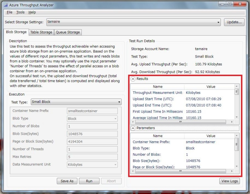
Task: Select the Upload End Time (UTC) row
Action: pos(182,105)
